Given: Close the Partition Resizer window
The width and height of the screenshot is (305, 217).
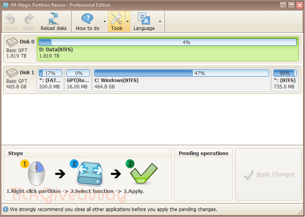Looking at the screenshot, I should [x=299, y=5].
